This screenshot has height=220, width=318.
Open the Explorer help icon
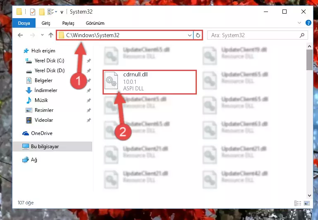tap(308, 23)
